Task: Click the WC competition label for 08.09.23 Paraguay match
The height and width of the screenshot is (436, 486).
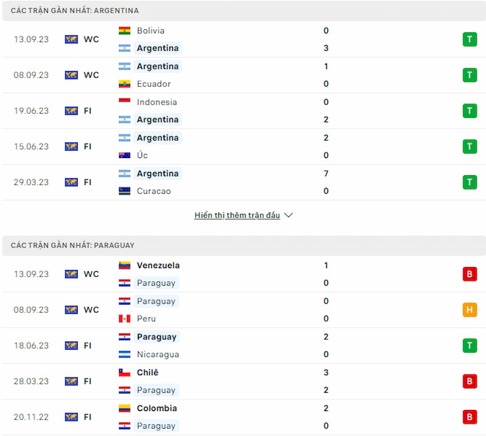Action: (x=92, y=310)
